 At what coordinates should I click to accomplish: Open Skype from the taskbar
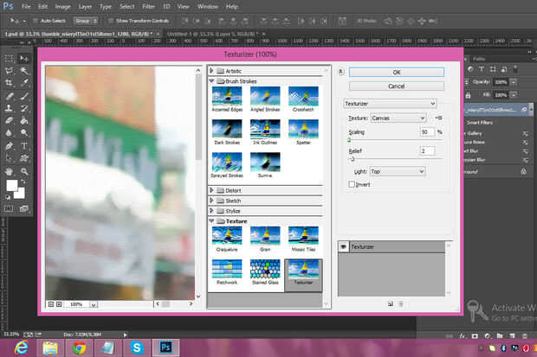136,347
